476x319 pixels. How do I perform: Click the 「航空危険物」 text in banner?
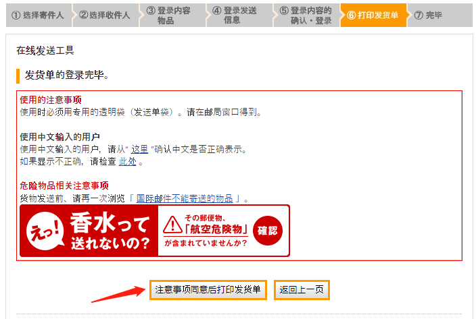(216, 229)
